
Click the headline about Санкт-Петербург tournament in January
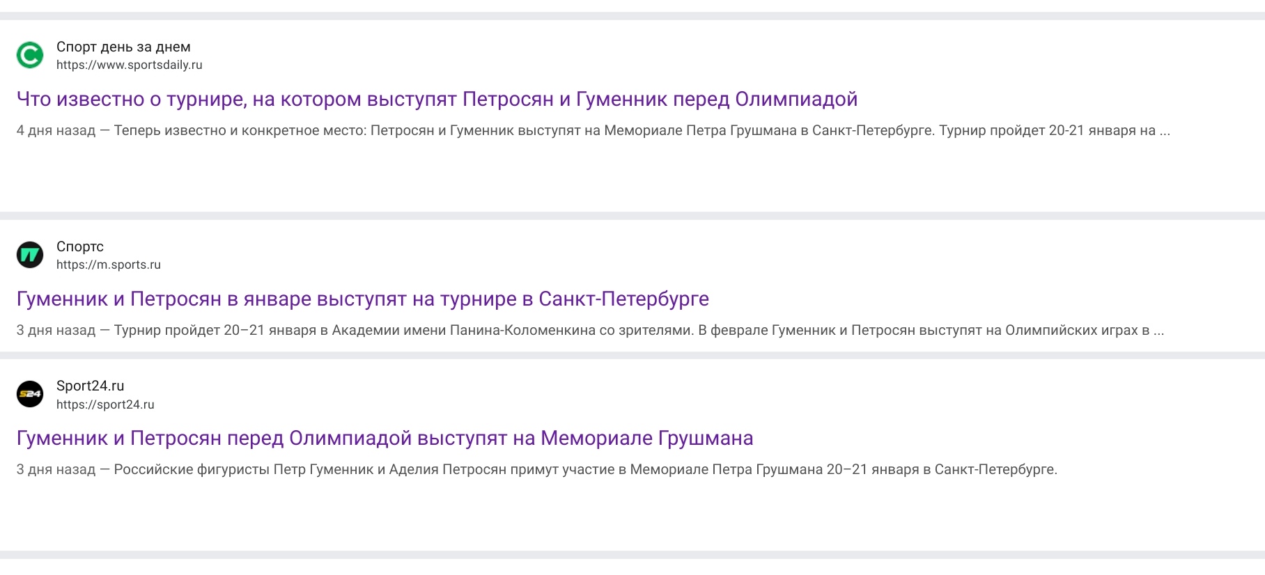pos(363,298)
